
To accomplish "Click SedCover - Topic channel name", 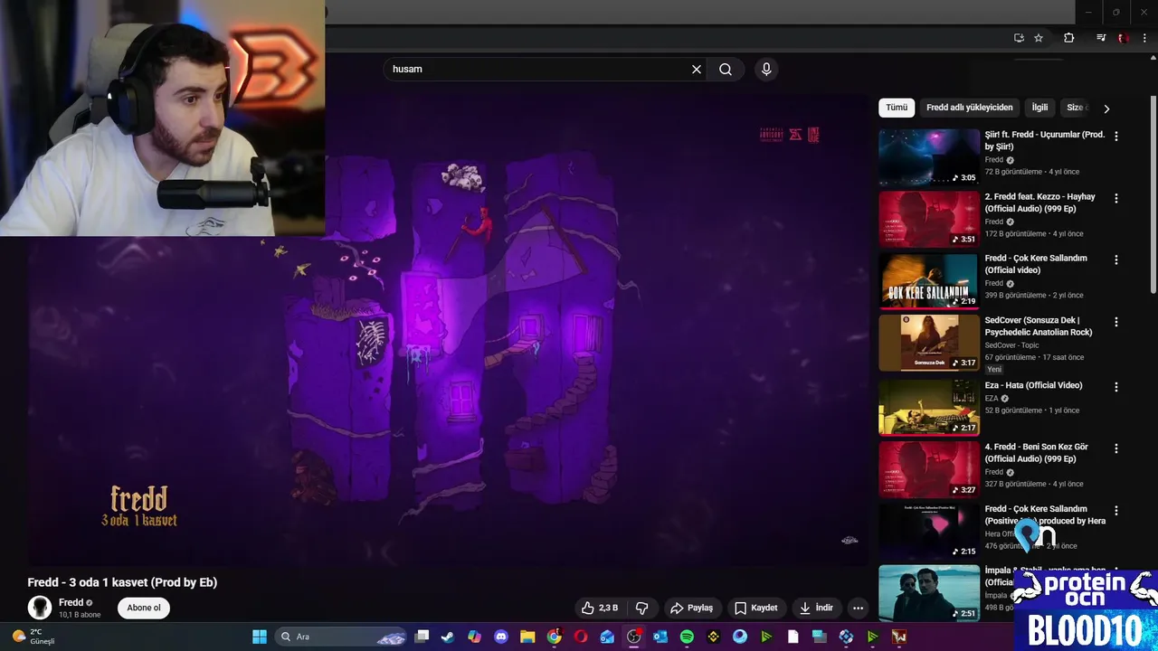I will click(1011, 345).
